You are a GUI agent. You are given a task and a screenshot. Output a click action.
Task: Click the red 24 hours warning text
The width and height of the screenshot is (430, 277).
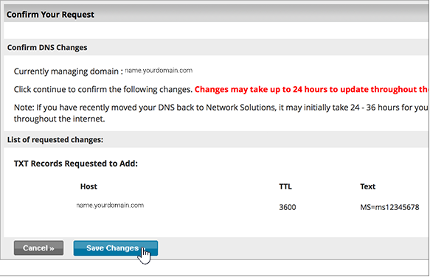pyautogui.click(x=311, y=89)
